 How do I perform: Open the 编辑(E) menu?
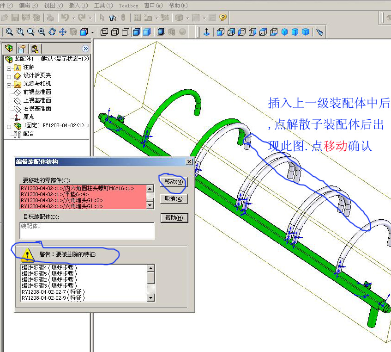[x=29, y=5]
